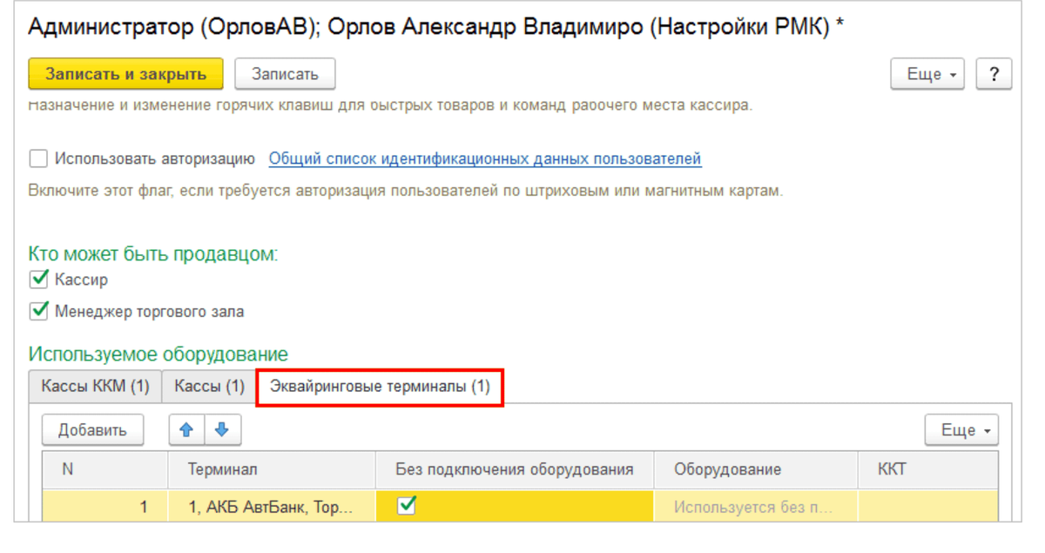Open the top-right Еще dropdown menu
This screenshot has height=553, width=1045.
click(927, 74)
